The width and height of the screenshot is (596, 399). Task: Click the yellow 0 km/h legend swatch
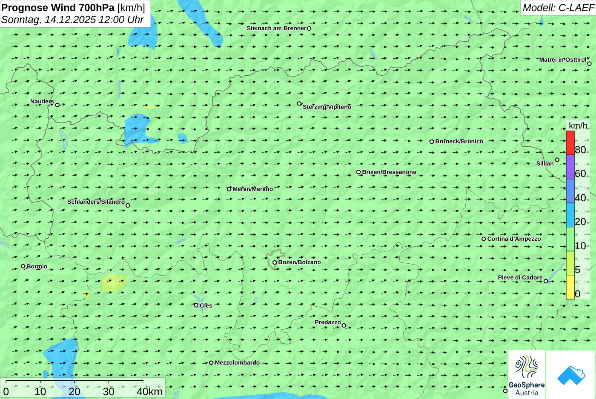570,287
